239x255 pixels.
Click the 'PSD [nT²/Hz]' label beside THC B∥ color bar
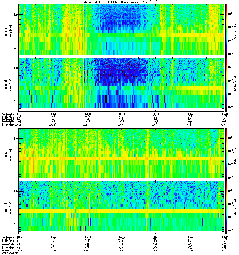point(235,208)
